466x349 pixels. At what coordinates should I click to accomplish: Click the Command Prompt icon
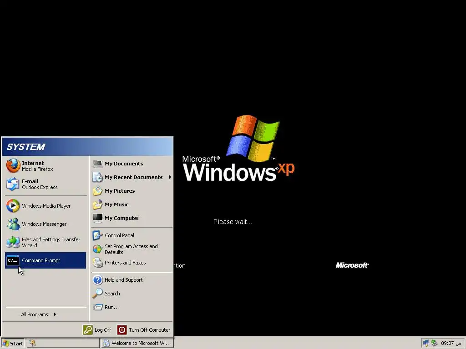[13, 260]
